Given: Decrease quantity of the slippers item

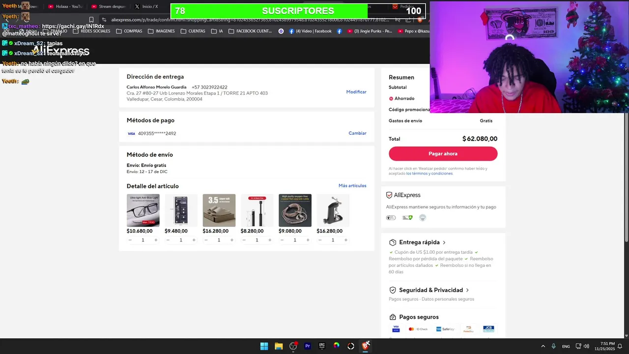Looking at the screenshot, I should click(x=206, y=240).
